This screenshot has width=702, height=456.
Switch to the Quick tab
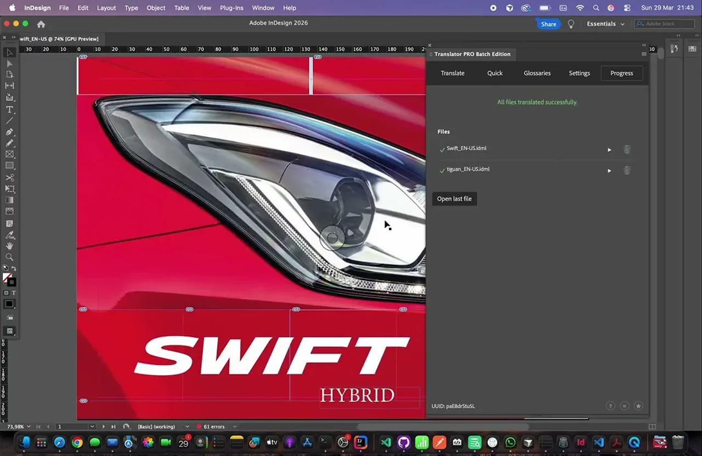(x=495, y=73)
